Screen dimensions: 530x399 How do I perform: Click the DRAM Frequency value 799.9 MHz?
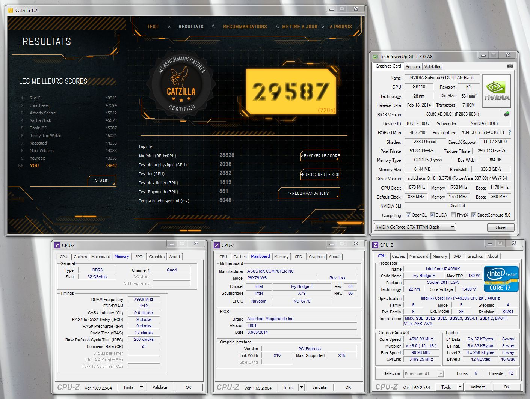click(143, 299)
